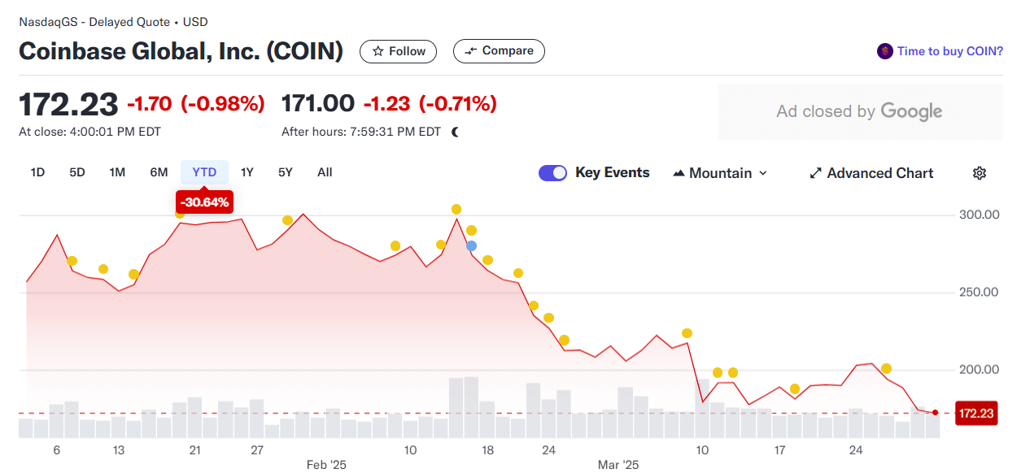Choose the 6M time range

coord(159,172)
